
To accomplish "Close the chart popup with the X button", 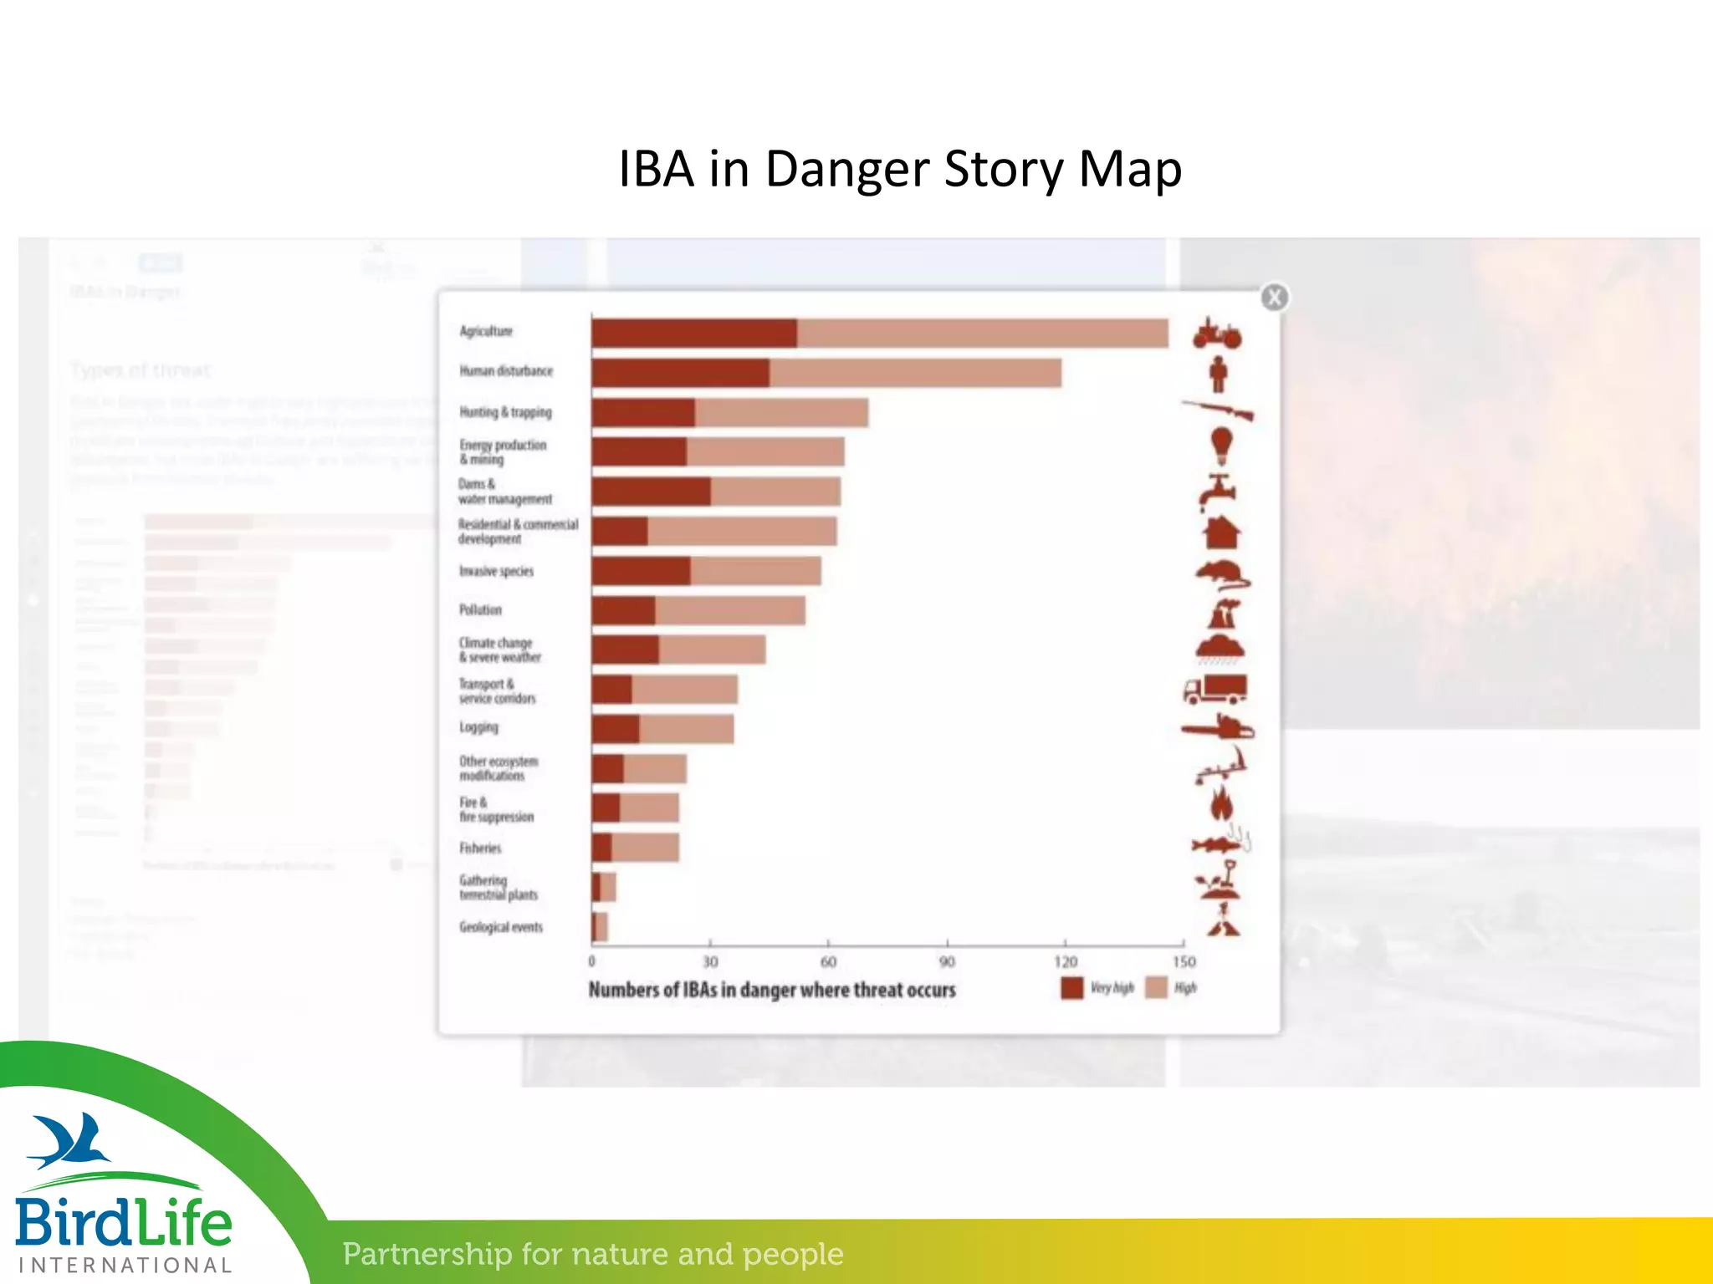I will coord(1274,297).
